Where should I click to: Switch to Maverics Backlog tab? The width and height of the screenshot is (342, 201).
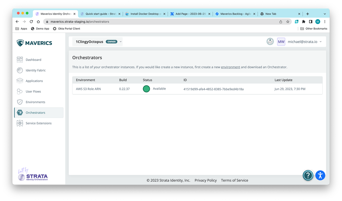235,14
